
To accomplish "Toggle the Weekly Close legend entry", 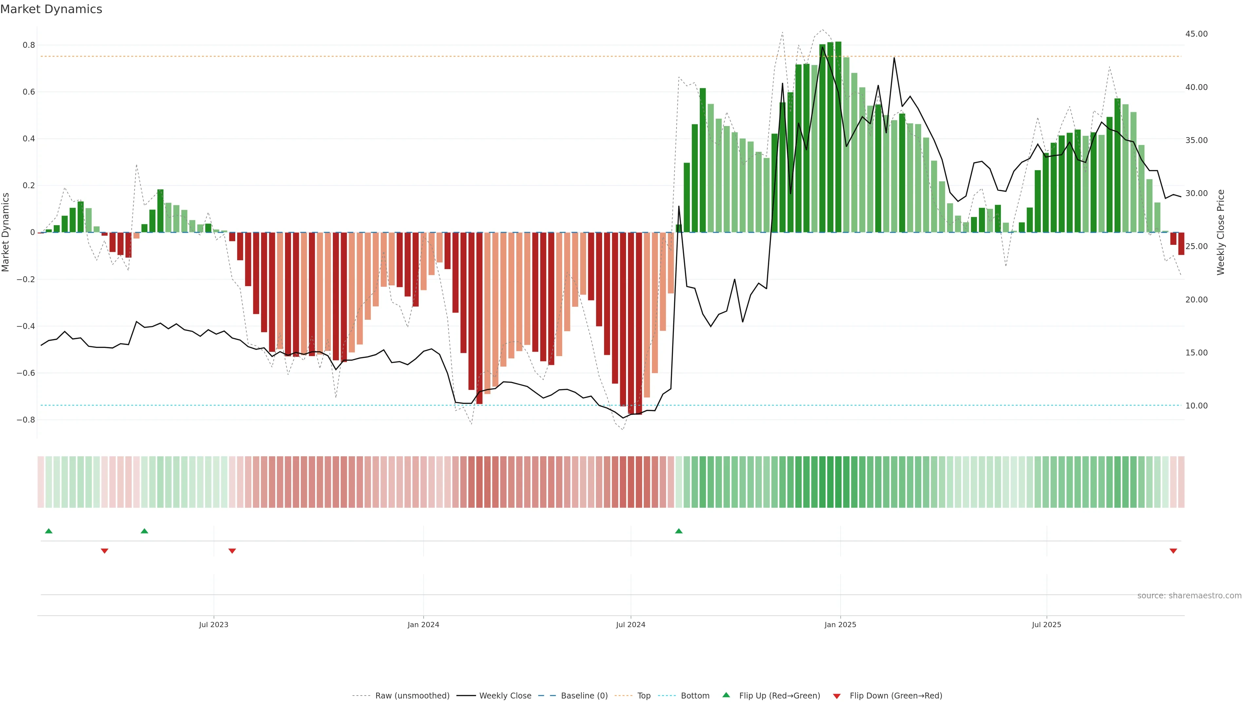I will click(x=505, y=696).
